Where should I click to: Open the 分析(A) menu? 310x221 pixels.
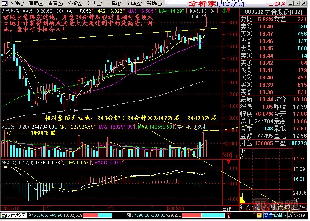[73, 3]
